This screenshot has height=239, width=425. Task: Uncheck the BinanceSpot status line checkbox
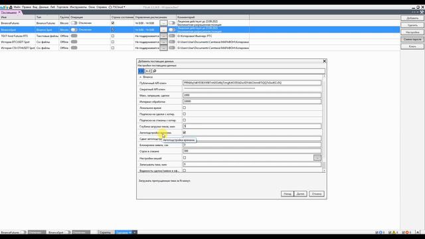(x=113, y=29)
